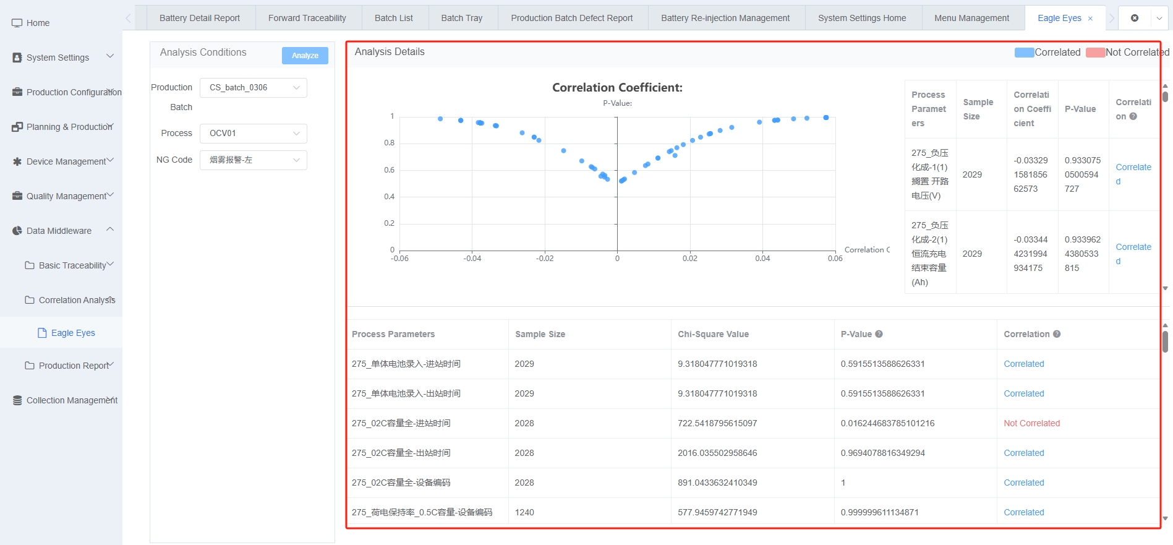Switch to the Forward Traceability tab
The width and height of the screenshot is (1173, 545).
(307, 18)
